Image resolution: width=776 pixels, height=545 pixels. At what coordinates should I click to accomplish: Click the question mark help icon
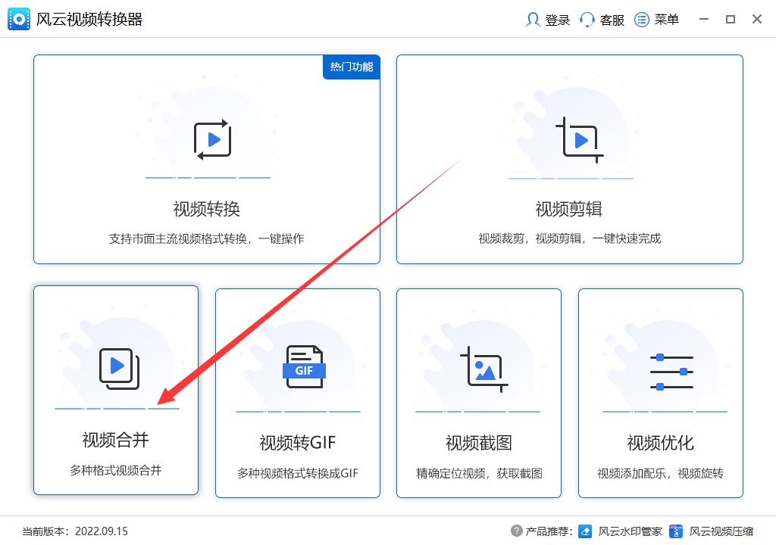tap(516, 531)
